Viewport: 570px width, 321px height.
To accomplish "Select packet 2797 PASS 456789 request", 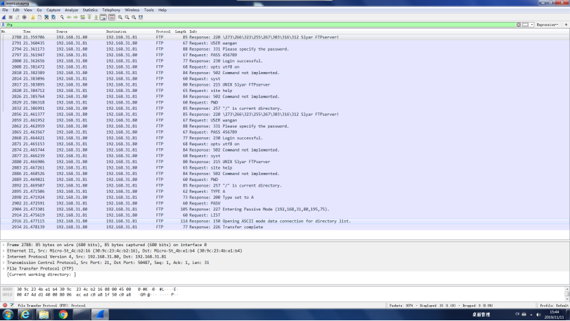I will [285, 55].
